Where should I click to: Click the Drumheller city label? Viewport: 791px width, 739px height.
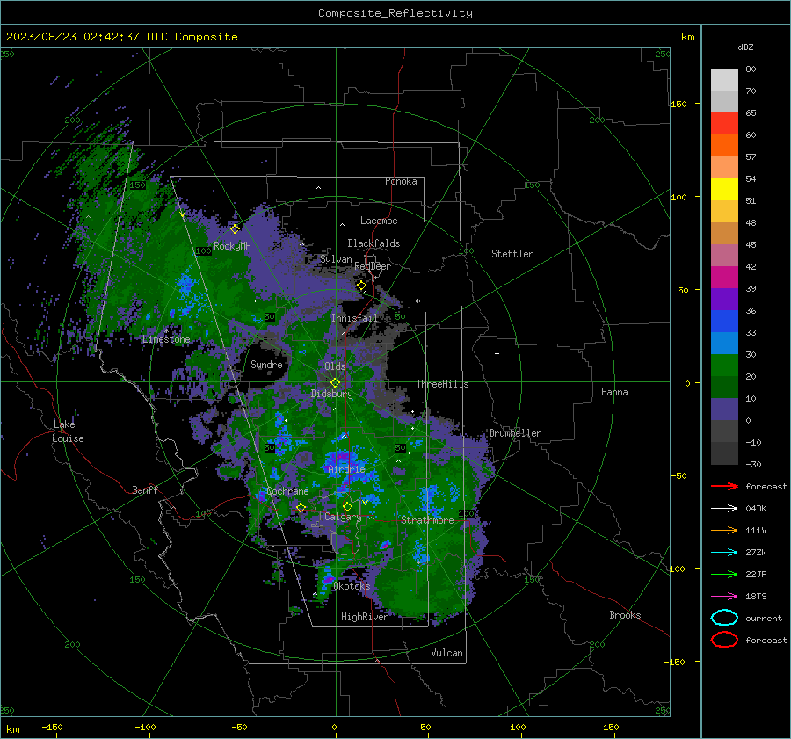tap(515, 433)
